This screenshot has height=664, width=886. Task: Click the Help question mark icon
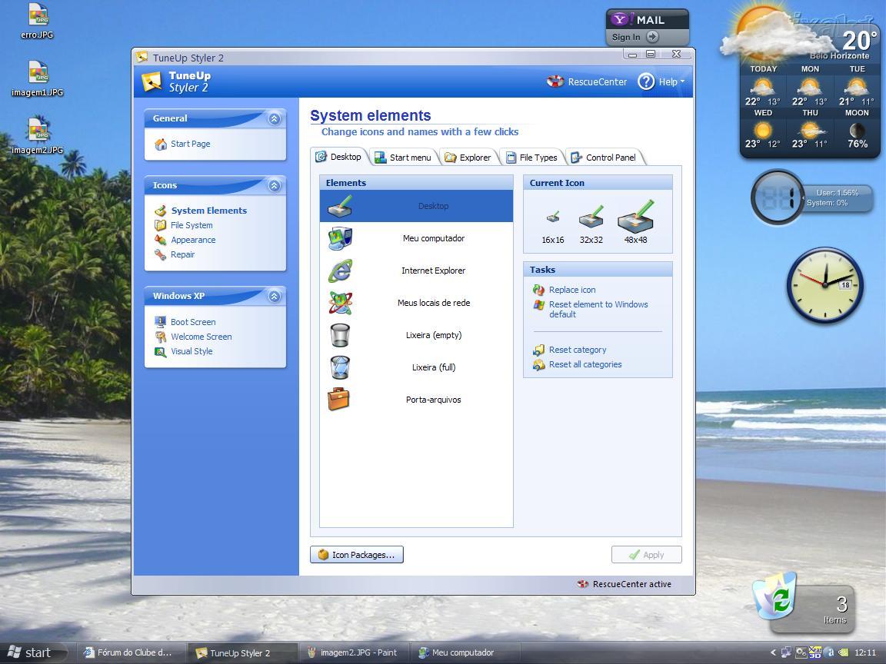646,82
